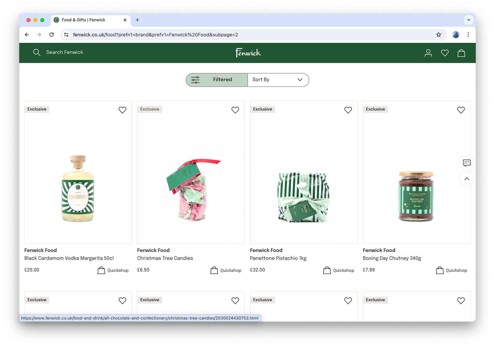
Task: Click the search magnifier icon
Action: [x=37, y=53]
